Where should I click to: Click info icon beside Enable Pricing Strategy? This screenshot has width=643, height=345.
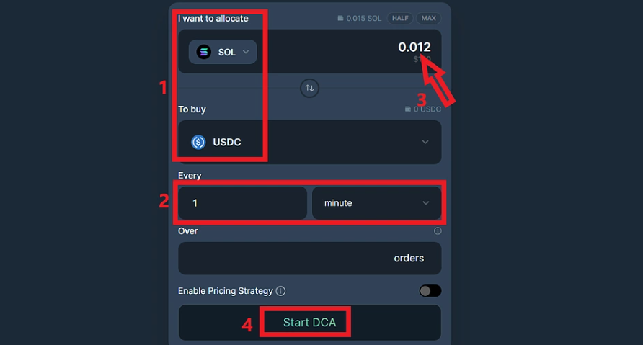click(280, 291)
